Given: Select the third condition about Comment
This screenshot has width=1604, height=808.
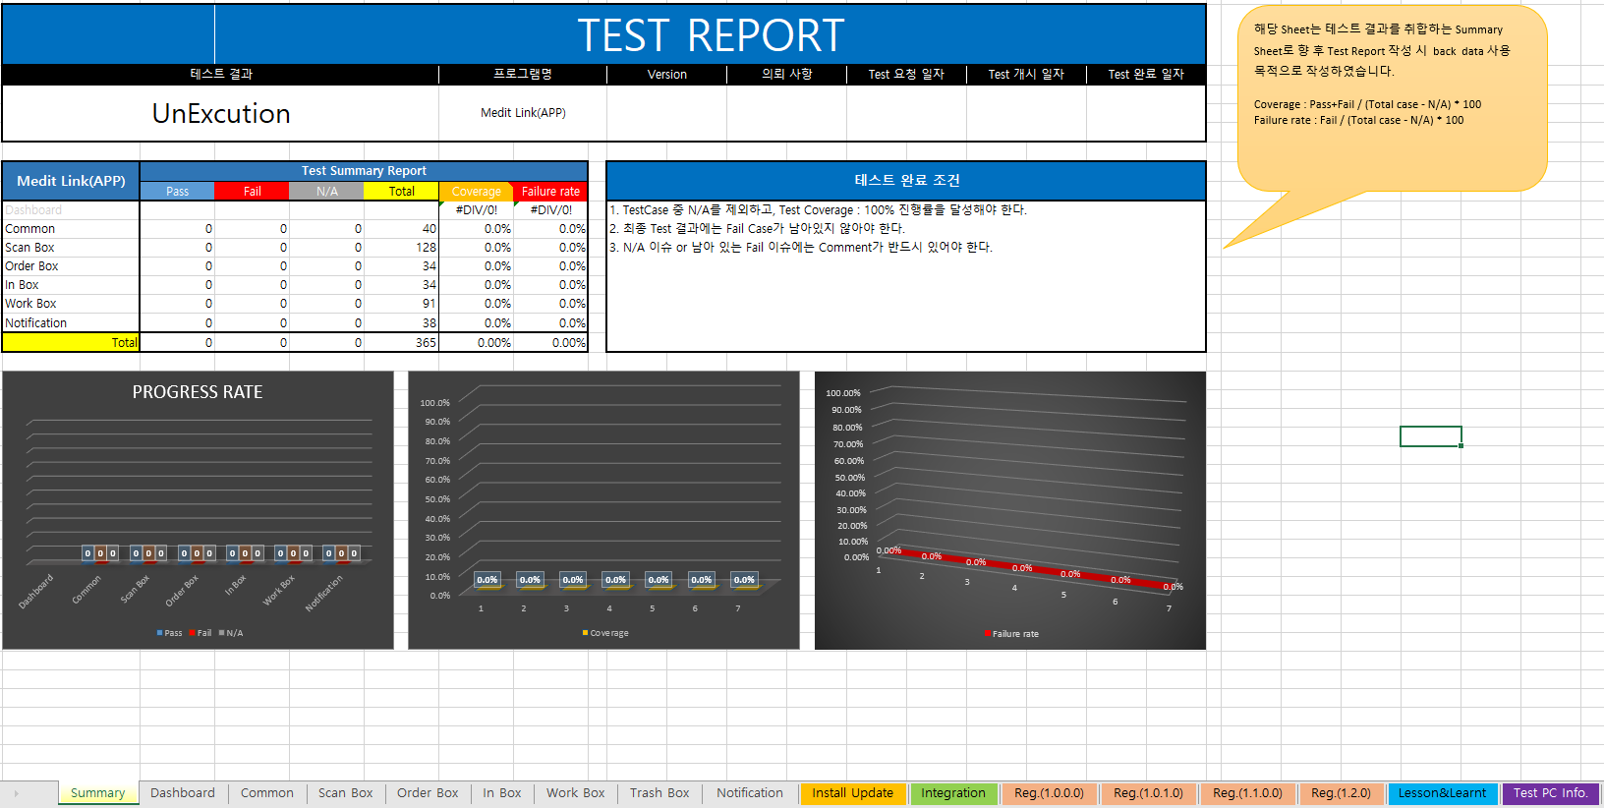Looking at the screenshot, I should click(801, 248).
